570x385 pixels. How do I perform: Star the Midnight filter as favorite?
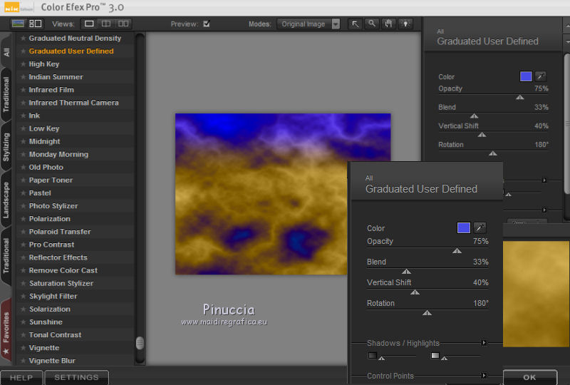click(23, 141)
